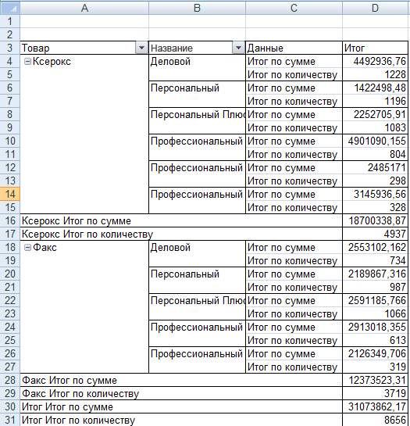
Task: Click the select-all corner button
Action: [x=10, y=8]
